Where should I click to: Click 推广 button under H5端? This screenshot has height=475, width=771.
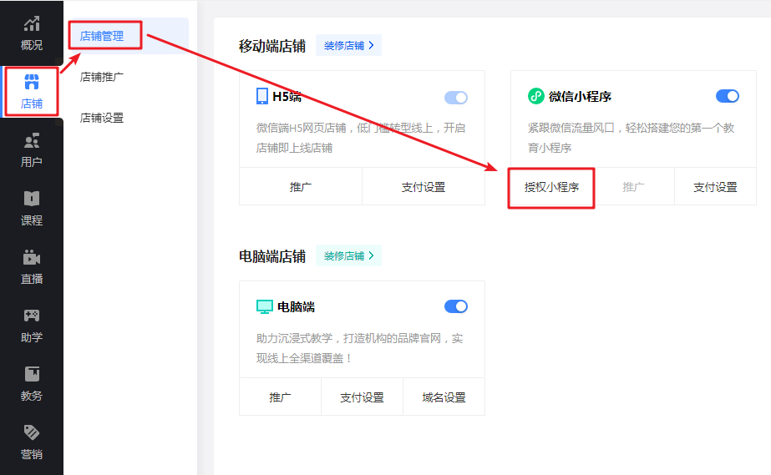click(301, 187)
